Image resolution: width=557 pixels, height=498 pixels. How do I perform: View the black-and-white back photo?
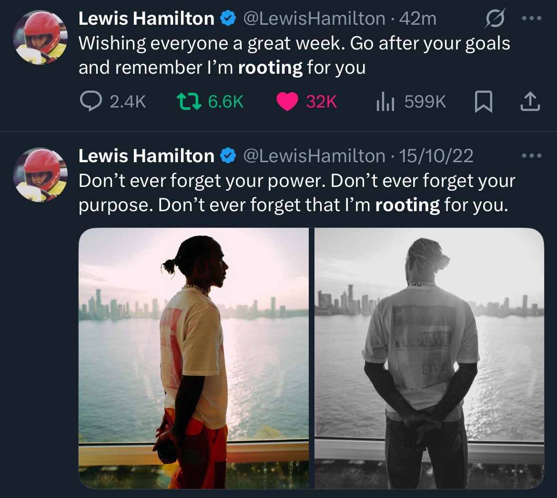click(x=429, y=358)
